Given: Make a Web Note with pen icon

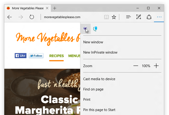Looking at the screenshot, I should pyautogui.click(x=139, y=17).
